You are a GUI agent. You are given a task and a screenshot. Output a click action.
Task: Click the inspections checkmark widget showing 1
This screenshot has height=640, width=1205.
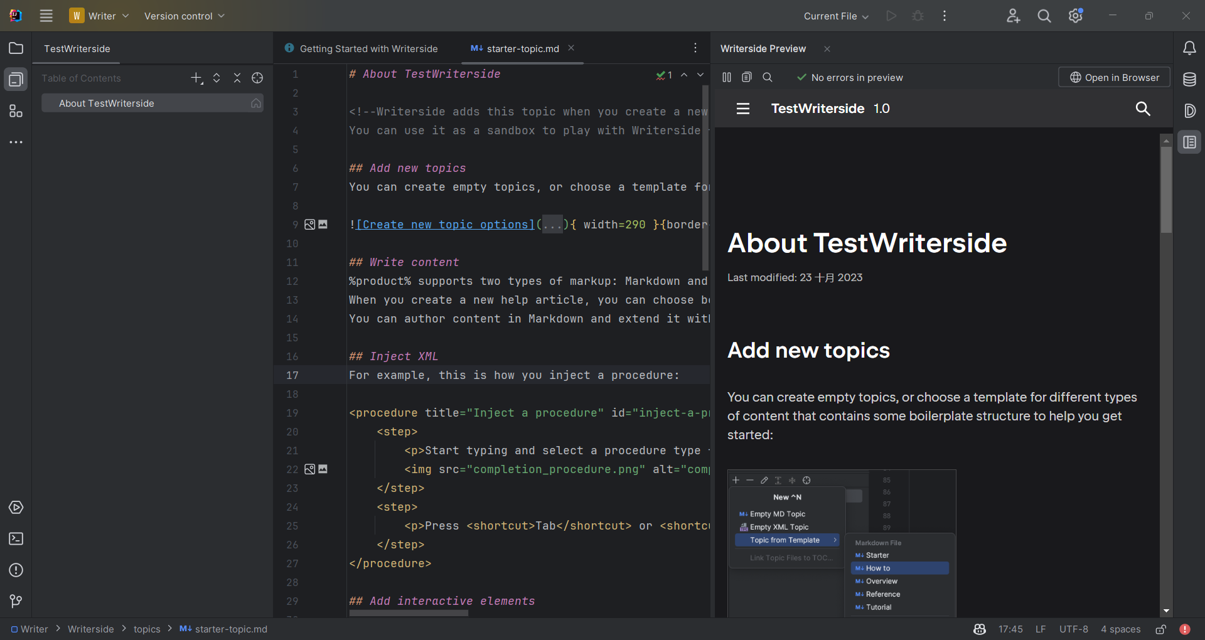664,75
